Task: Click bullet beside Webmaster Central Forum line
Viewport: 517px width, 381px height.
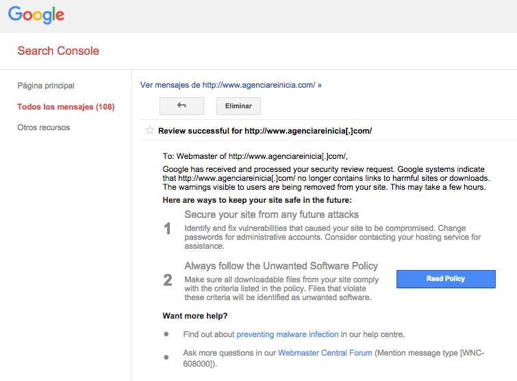Action: 166,357
